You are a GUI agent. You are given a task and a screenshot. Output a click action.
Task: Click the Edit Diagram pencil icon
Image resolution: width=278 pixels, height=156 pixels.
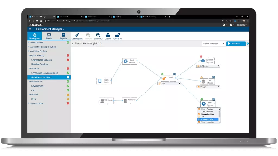coord(77,35)
